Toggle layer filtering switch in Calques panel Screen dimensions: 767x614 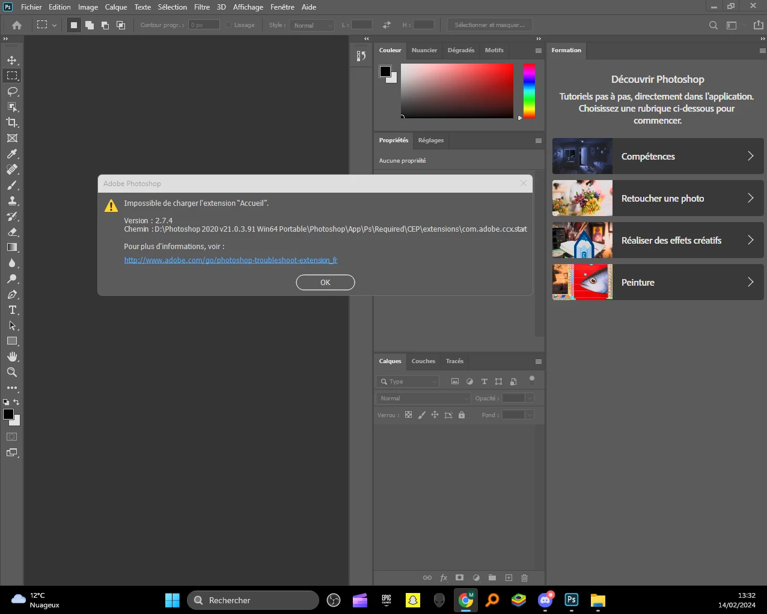(x=531, y=379)
